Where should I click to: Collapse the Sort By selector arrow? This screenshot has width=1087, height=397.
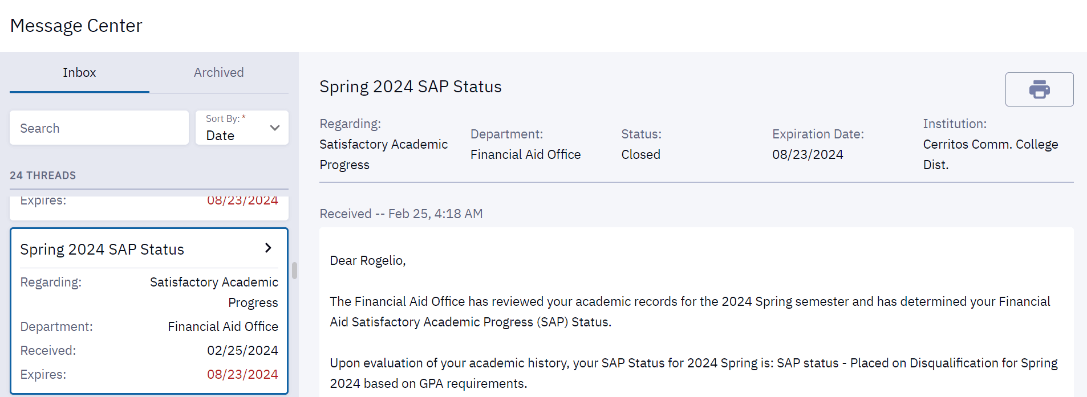click(274, 128)
